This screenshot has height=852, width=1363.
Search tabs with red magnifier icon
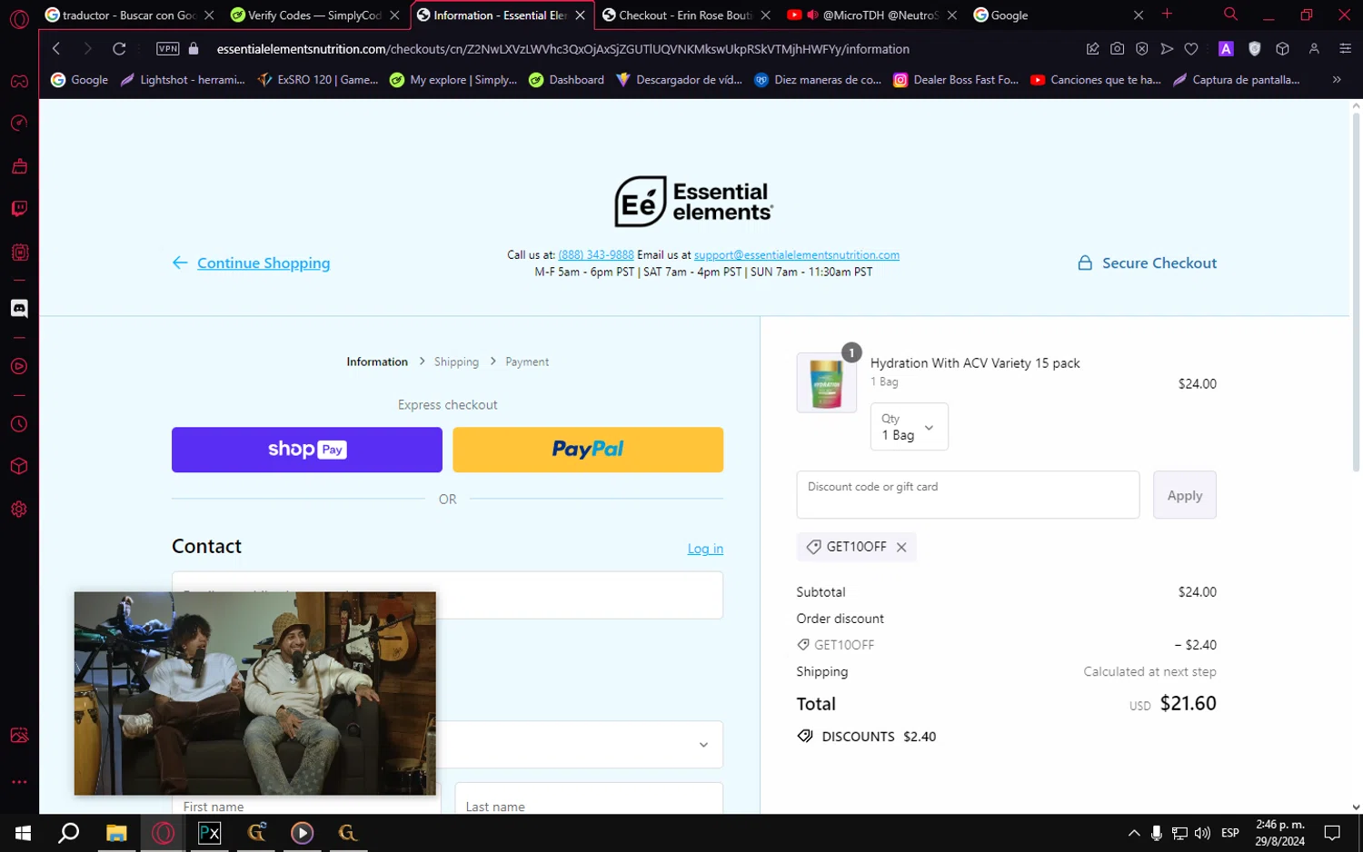point(1230,15)
